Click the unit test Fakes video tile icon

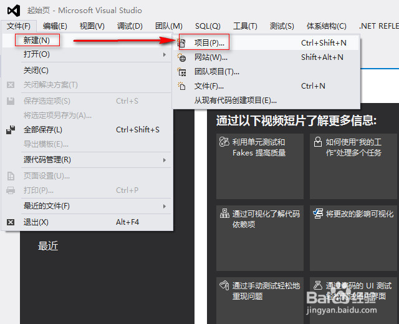tap(224, 142)
